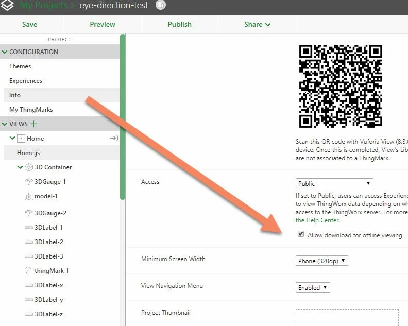
Task: Click the label icon for 3DLabel-2
Action: point(28,242)
